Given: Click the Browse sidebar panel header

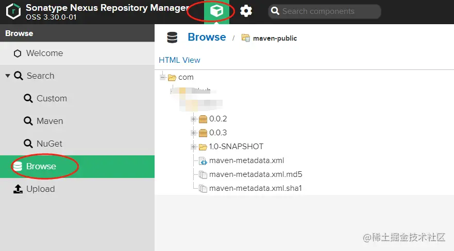Looking at the screenshot, I should pyautogui.click(x=77, y=33).
